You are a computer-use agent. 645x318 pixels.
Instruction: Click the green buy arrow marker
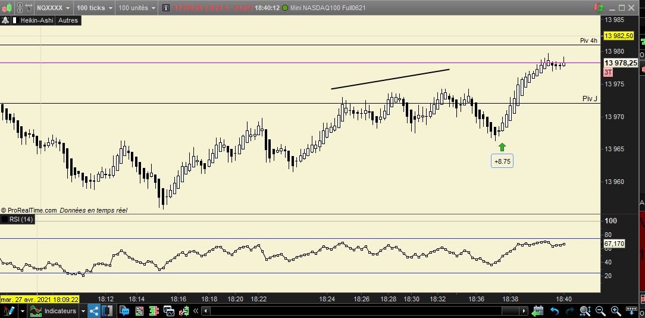point(502,146)
